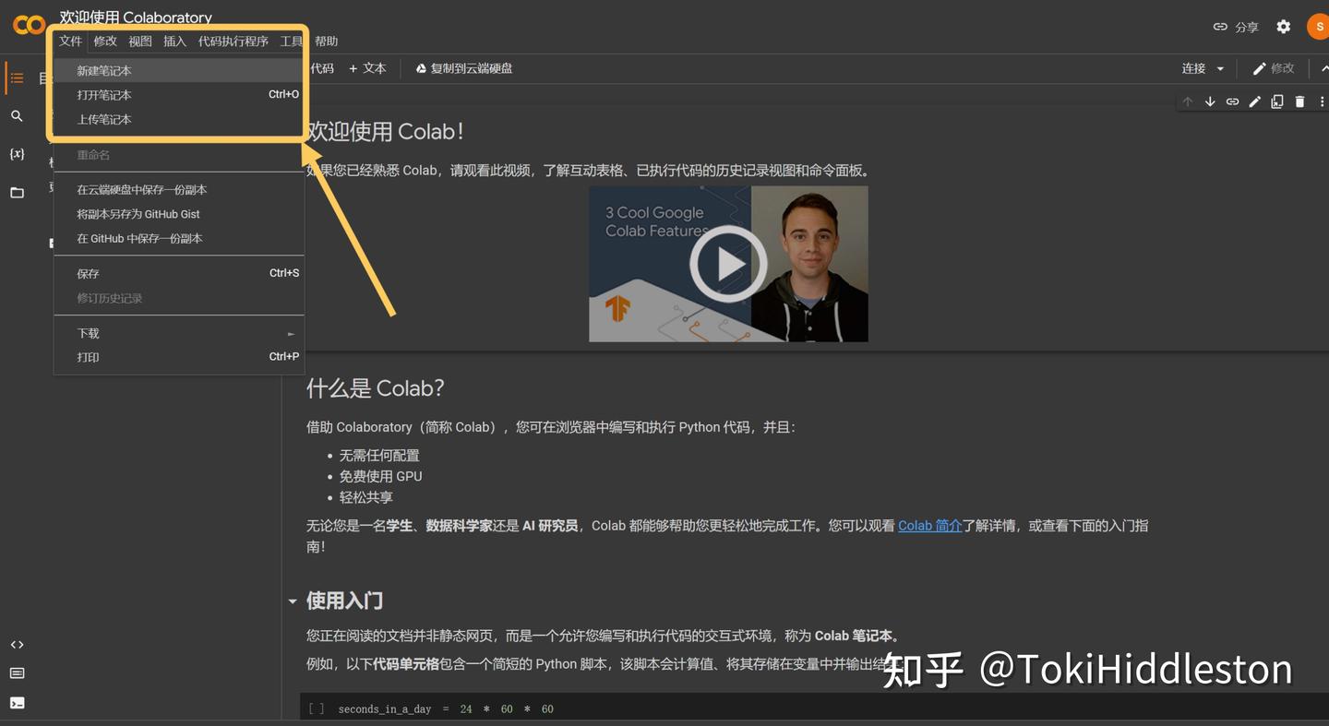
Task: Choose 将副本另存为 GitHub Gist
Action: click(179, 214)
